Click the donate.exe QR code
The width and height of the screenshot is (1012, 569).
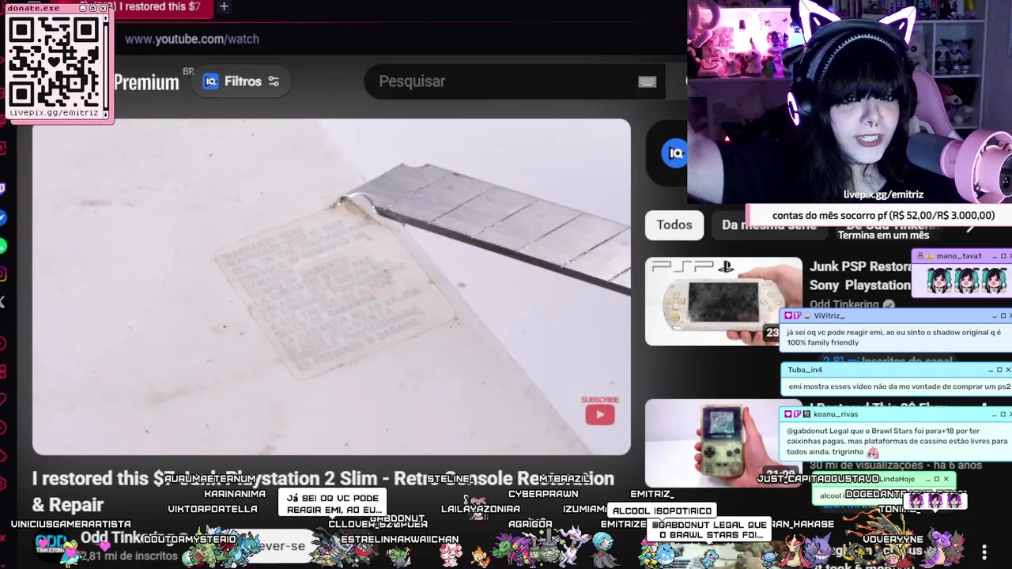pyautogui.click(x=55, y=62)
